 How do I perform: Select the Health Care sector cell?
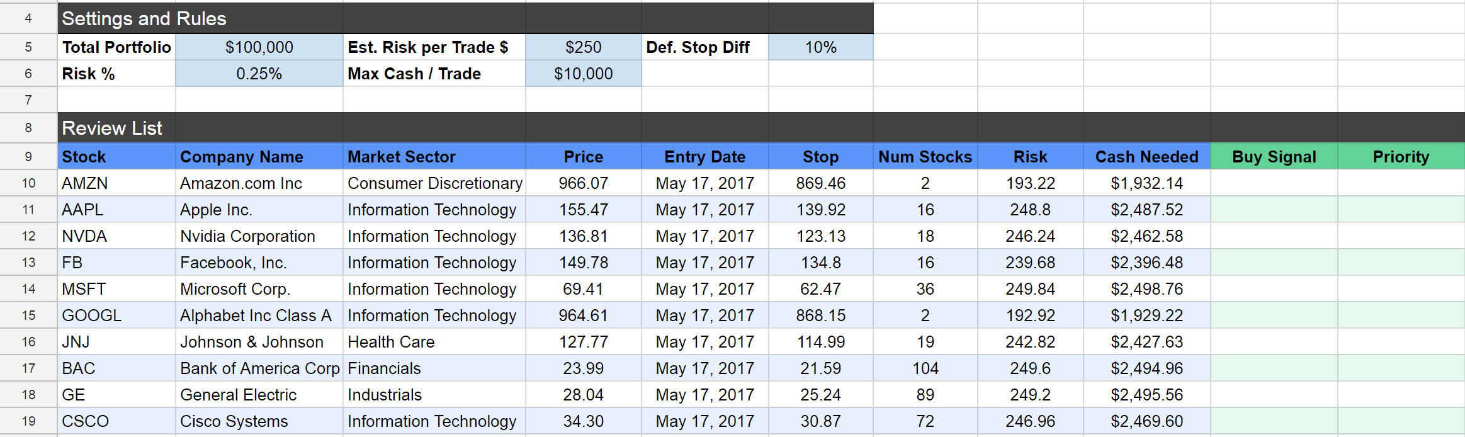(434, 342)
